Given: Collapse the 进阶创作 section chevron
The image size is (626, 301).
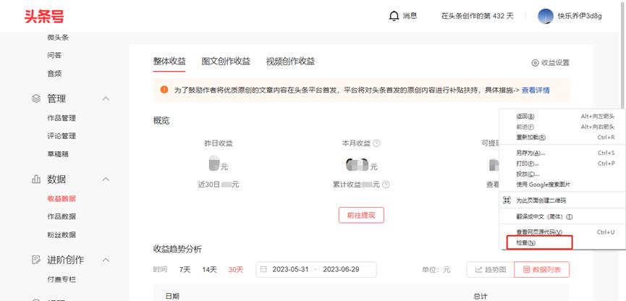Looking at the screenshot, I should coord(106,260).
